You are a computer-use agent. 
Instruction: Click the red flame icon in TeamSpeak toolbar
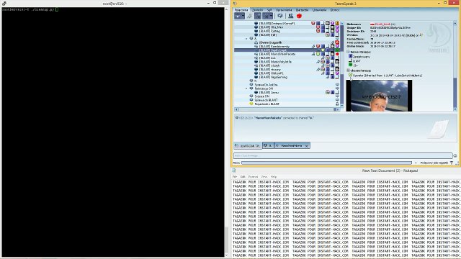point(299,16)
